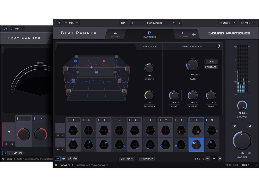
Task: Switch to Pattern C tab
Action: coord(183,34)
